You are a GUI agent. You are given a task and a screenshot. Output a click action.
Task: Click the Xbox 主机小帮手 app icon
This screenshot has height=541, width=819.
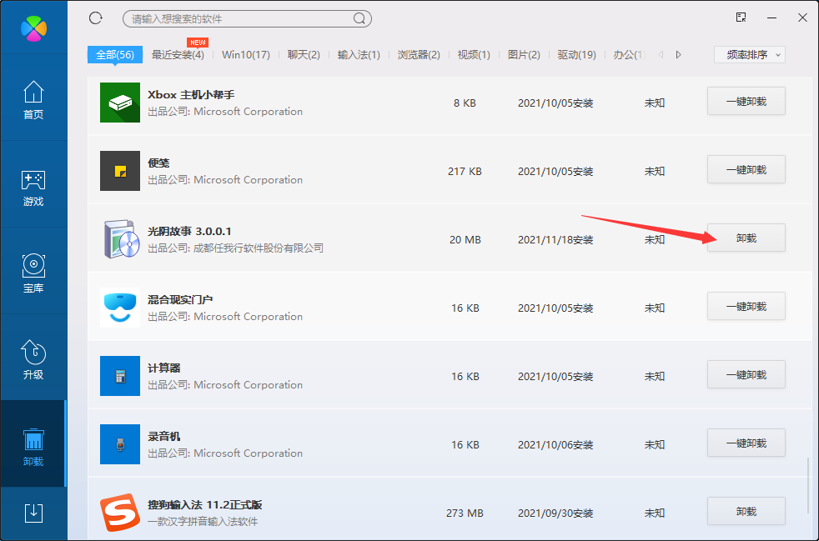coord(120,103)
